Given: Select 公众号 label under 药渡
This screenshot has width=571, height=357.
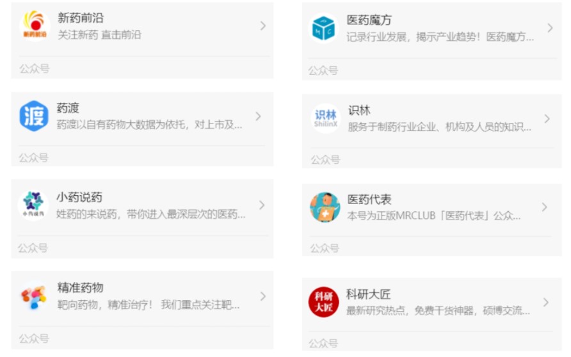Looking at the screenshot, I should point(33,157).
